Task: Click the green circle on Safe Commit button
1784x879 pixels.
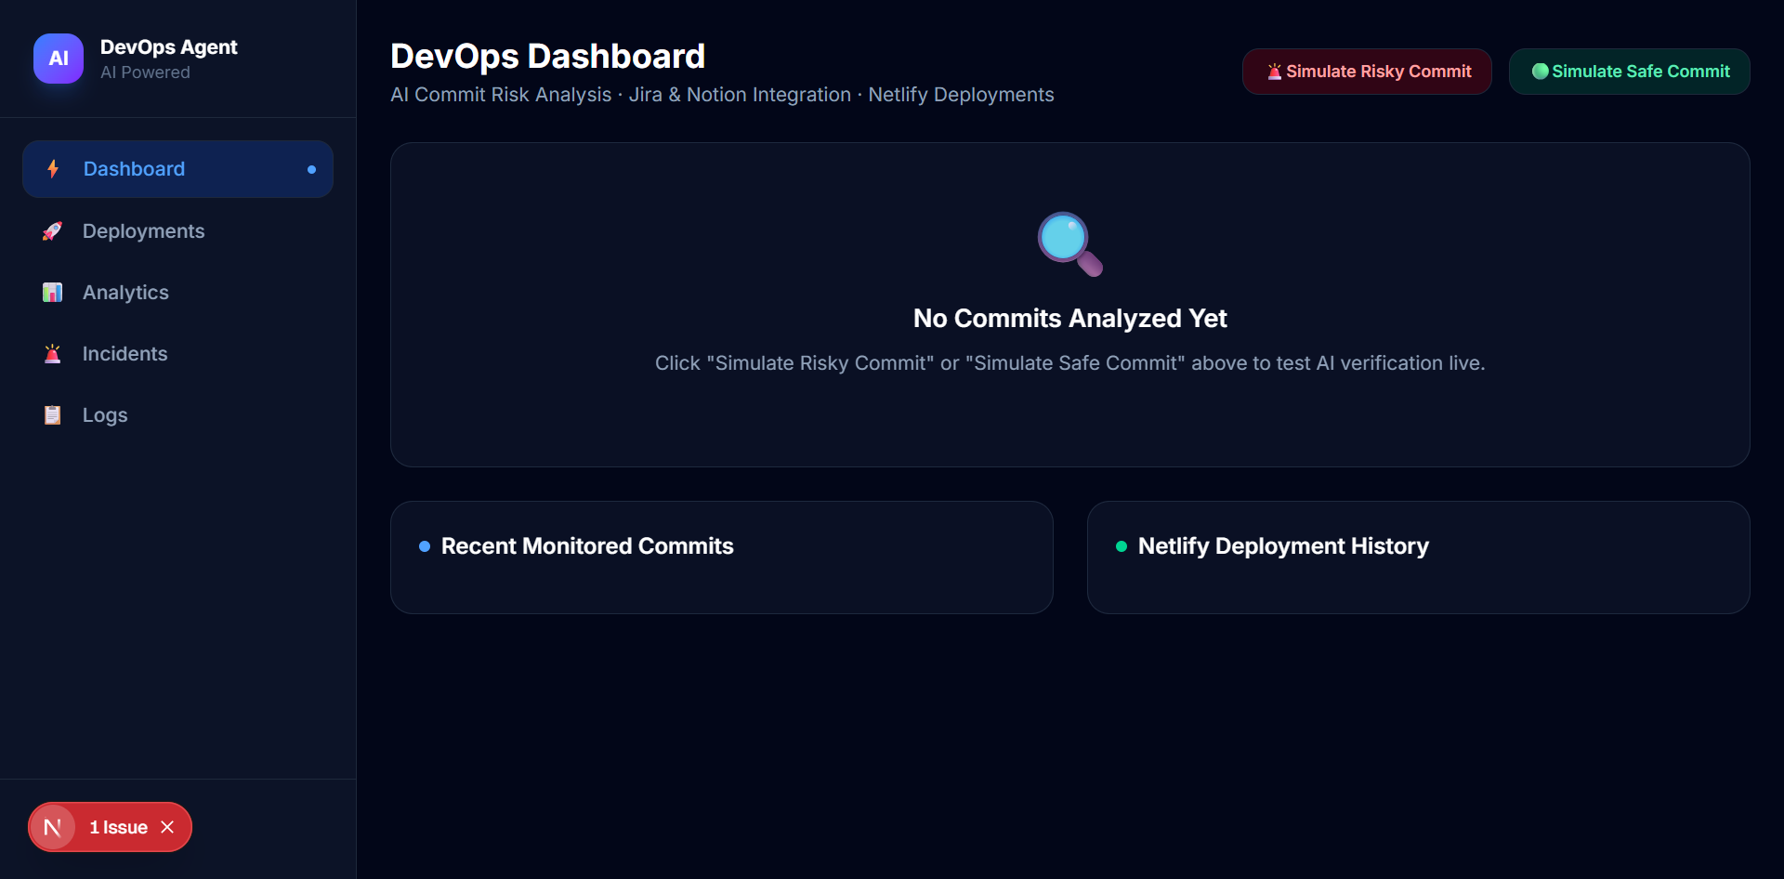Action: pyautogui.click(x=1540, y=72)
